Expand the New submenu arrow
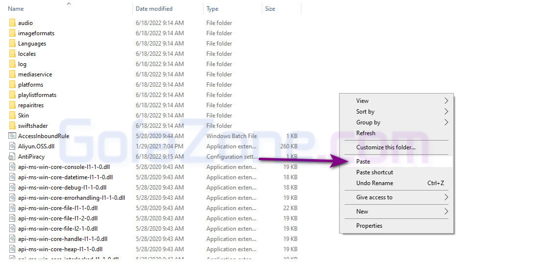547x262 pixels. tap(446, 212)
